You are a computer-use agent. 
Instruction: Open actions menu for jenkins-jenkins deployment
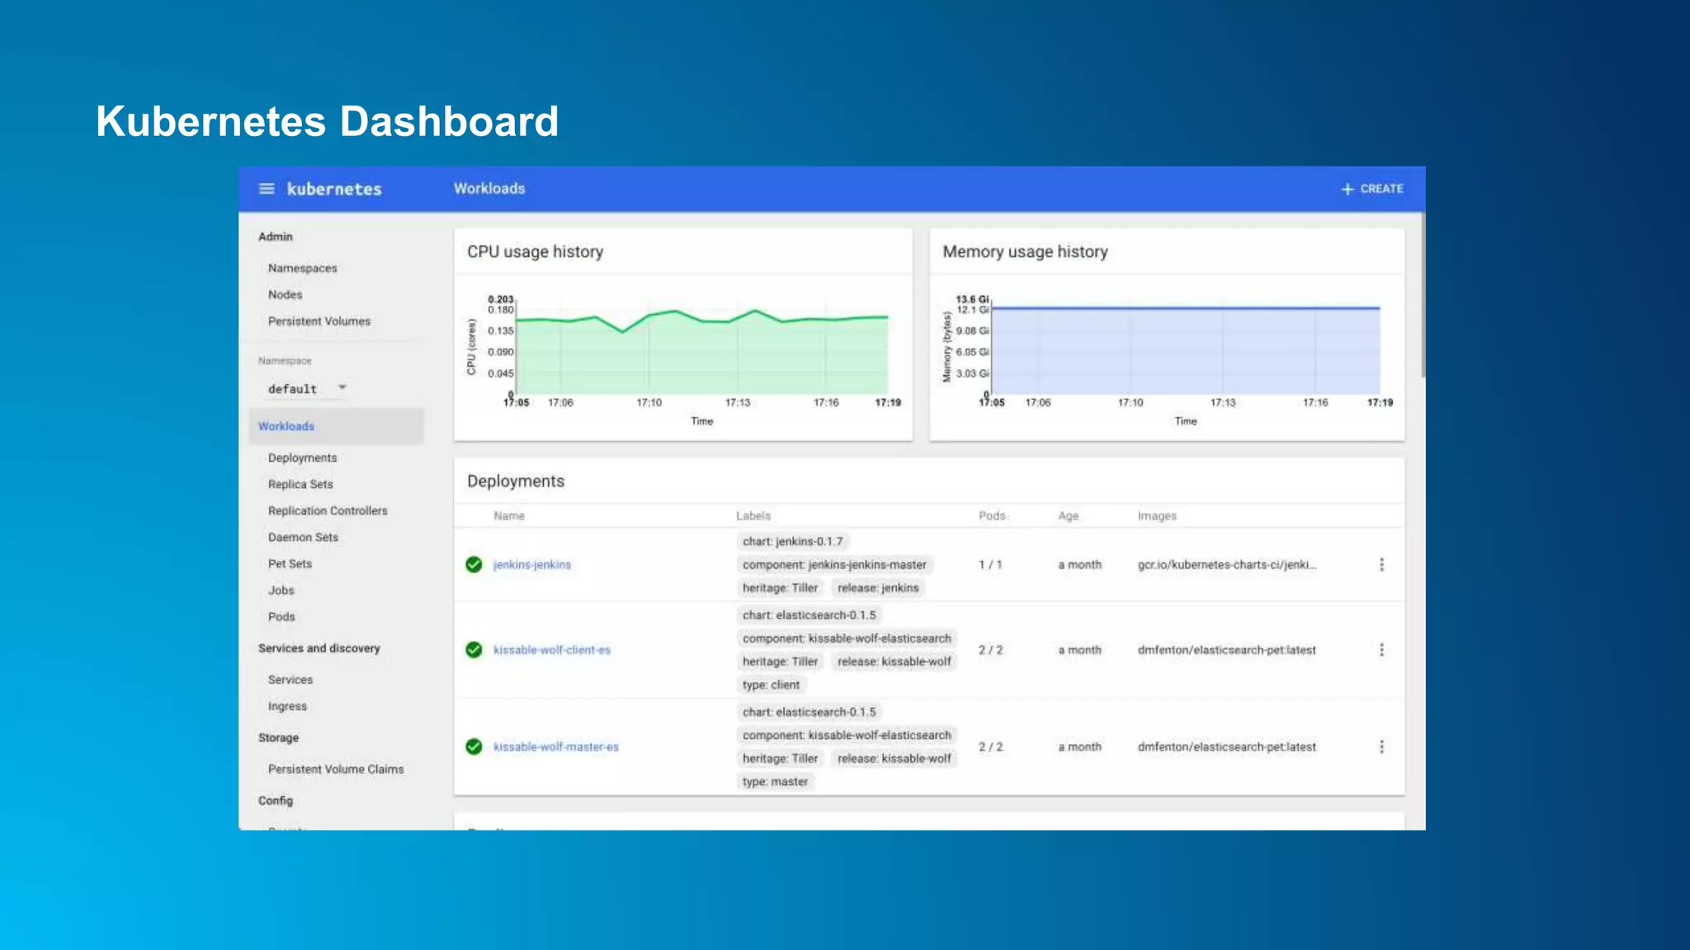point(1381,565)
